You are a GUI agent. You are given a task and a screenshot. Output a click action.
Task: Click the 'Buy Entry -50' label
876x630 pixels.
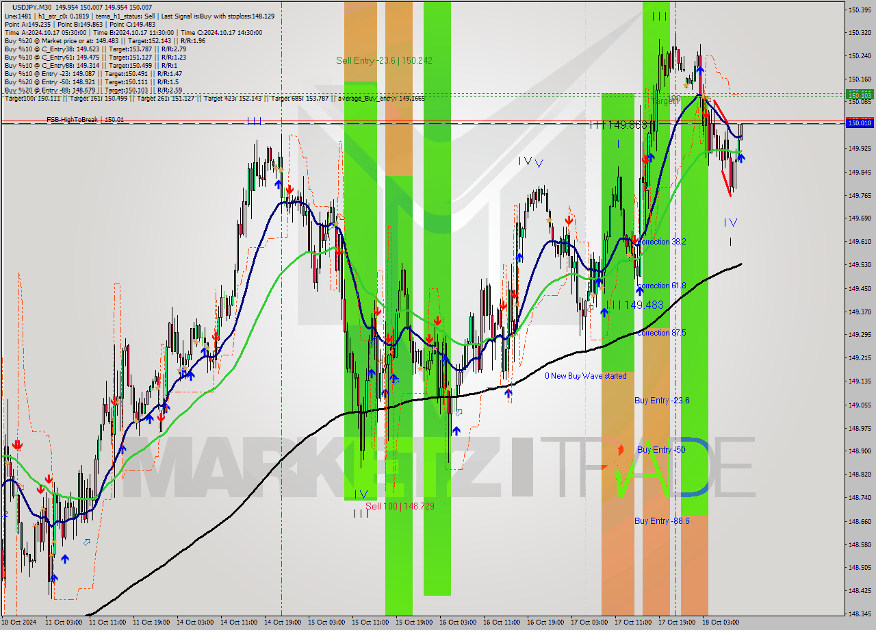(661, 450)
